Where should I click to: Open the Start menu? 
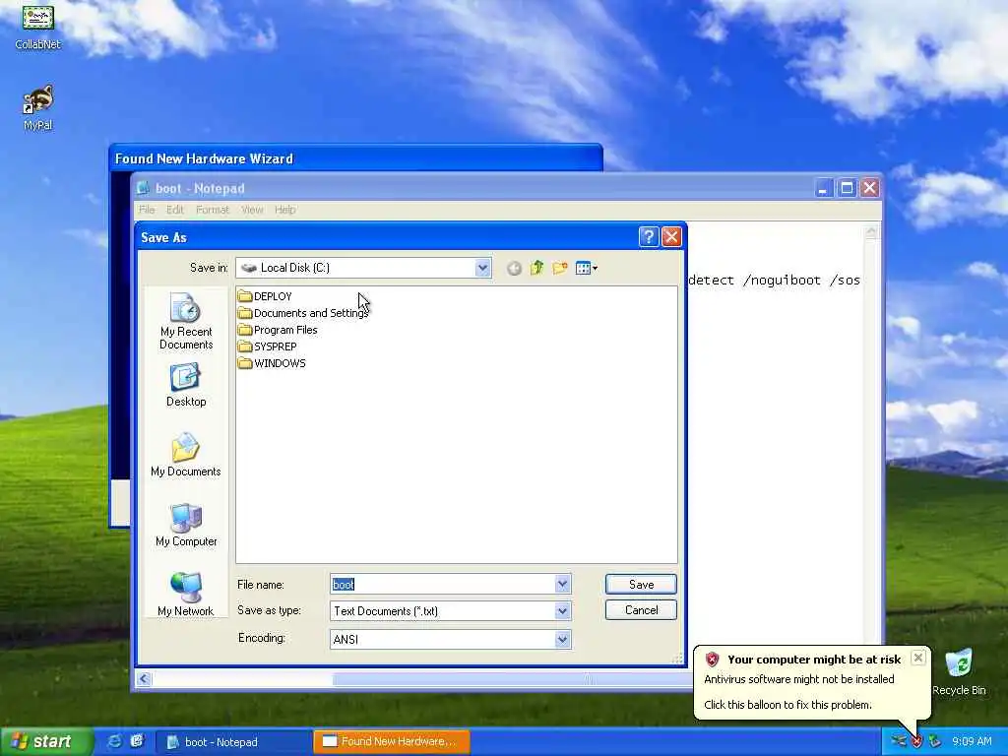click(x=45, y=742)
